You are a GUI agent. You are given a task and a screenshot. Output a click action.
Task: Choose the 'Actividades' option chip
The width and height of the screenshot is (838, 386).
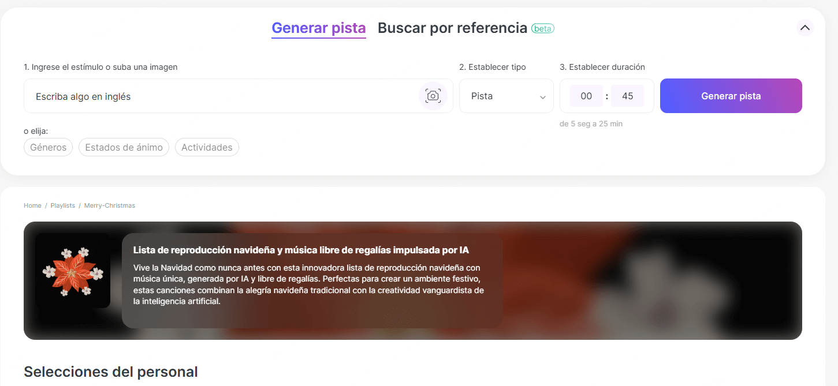207,147
